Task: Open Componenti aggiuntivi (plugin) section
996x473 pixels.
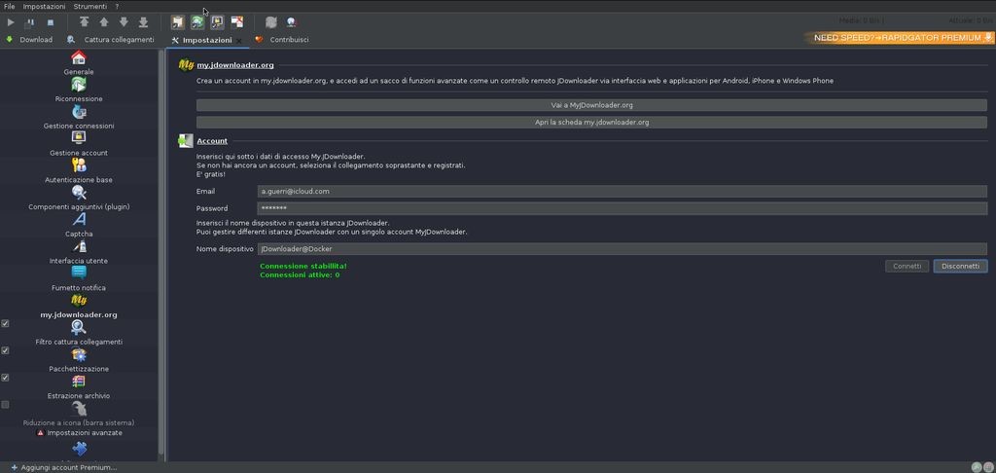Action: (x=79, y=199)
